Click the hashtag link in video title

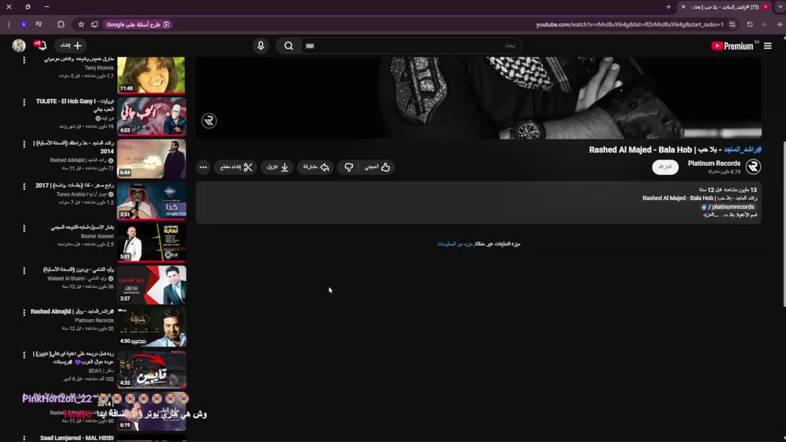click(742, 150)
